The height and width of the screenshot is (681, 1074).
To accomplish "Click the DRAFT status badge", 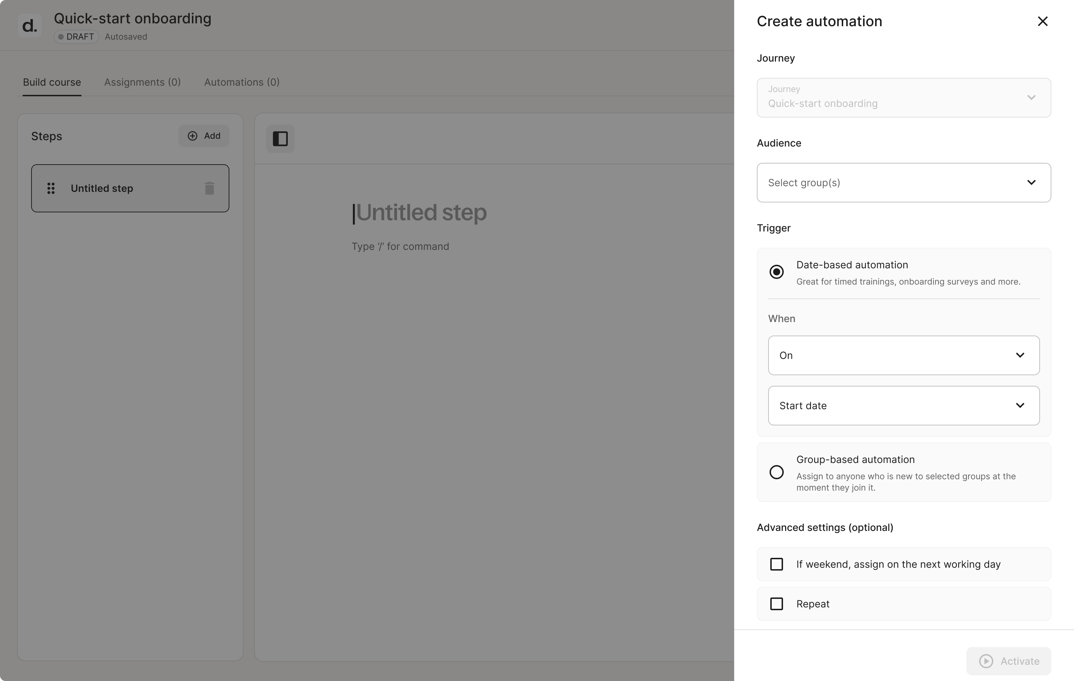I will click(x=76, y=36).
